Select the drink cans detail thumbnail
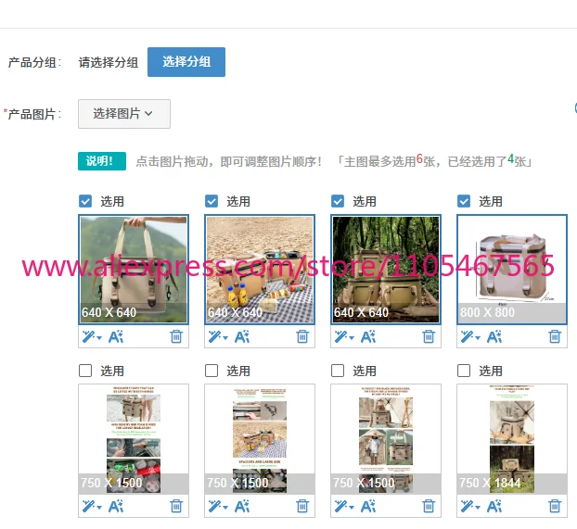Image resolution: width=577 pixels, height=529 pixels. (x=134, y=439)
